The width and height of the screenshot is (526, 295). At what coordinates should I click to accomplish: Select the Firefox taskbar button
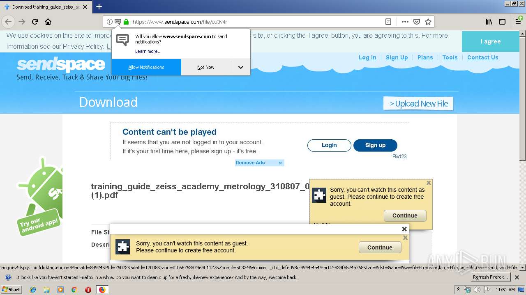click(x=102, y=290)
